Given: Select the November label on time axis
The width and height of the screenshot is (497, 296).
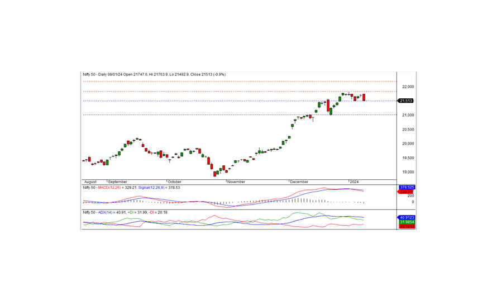Looking at the screenshot, I should [x=236, y=182].
